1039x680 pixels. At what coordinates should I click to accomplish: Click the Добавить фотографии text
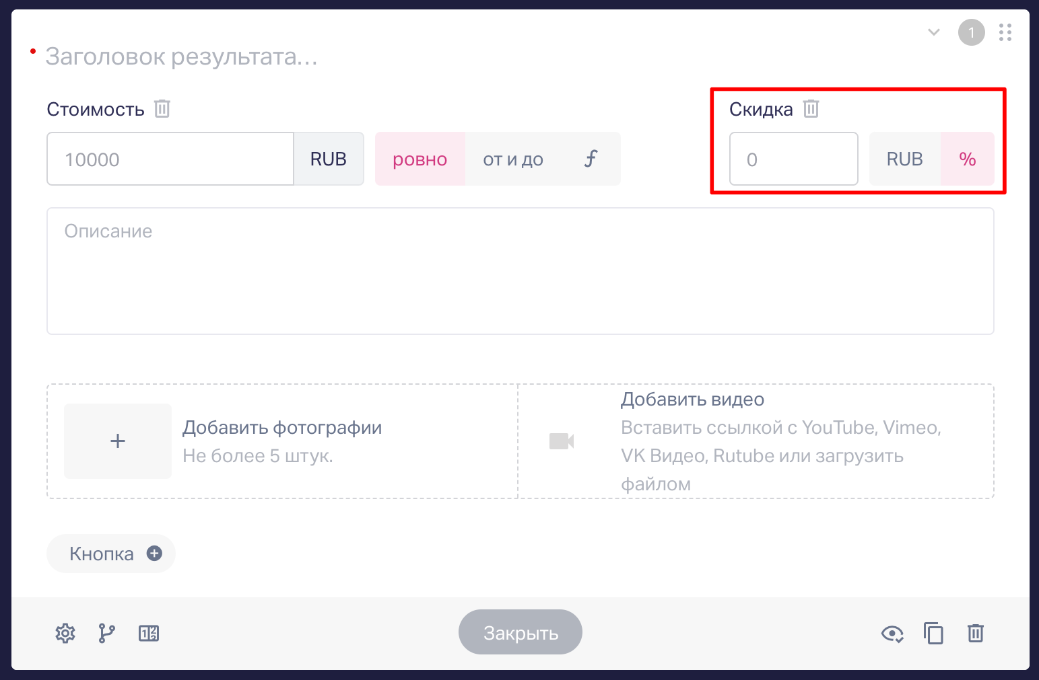click(282, 428)
